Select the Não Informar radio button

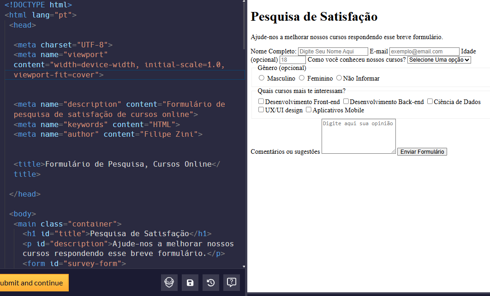pyautogui.click(x=339, y=78)
